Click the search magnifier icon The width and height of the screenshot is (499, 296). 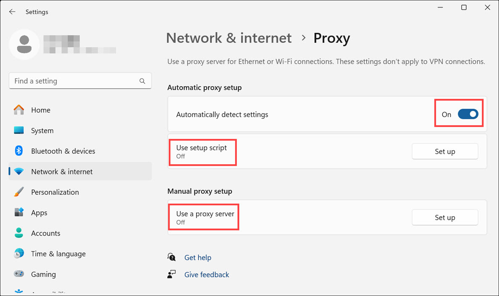point(142,81)
